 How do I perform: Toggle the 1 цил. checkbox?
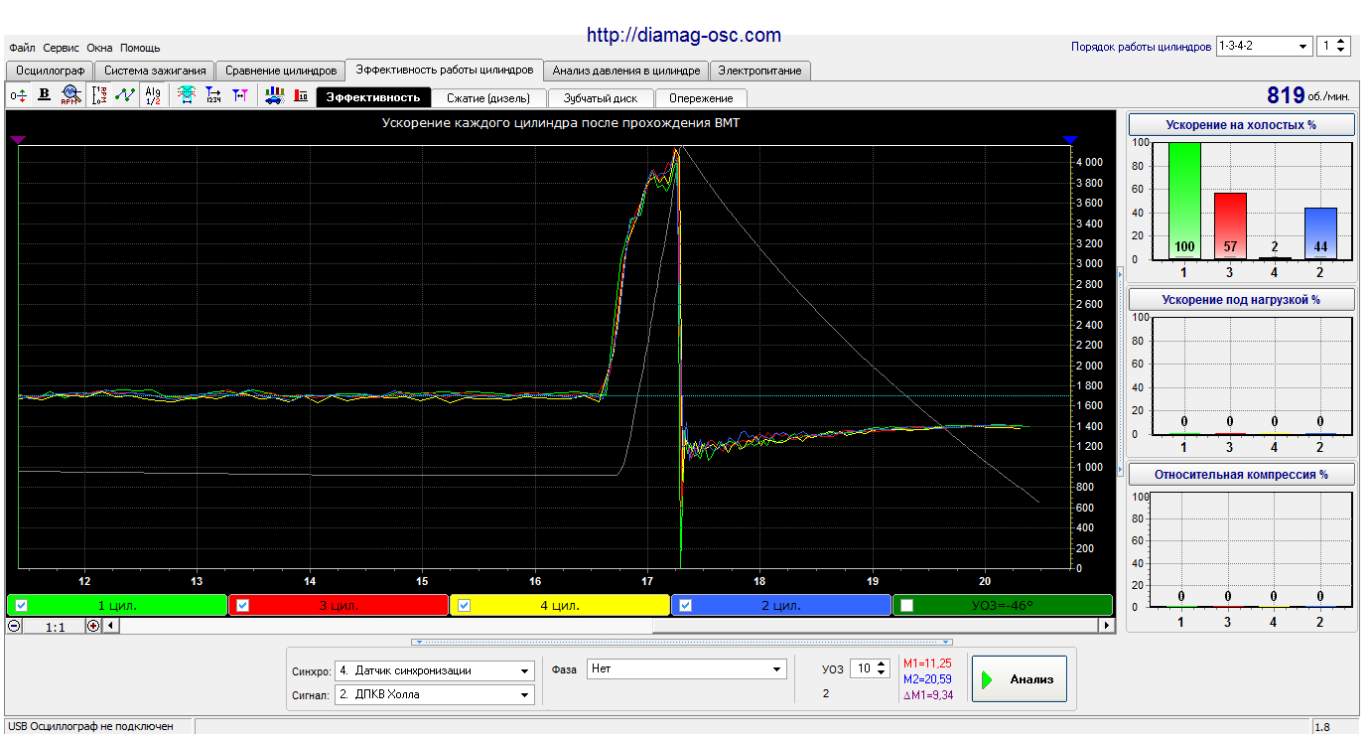[21, 605]
